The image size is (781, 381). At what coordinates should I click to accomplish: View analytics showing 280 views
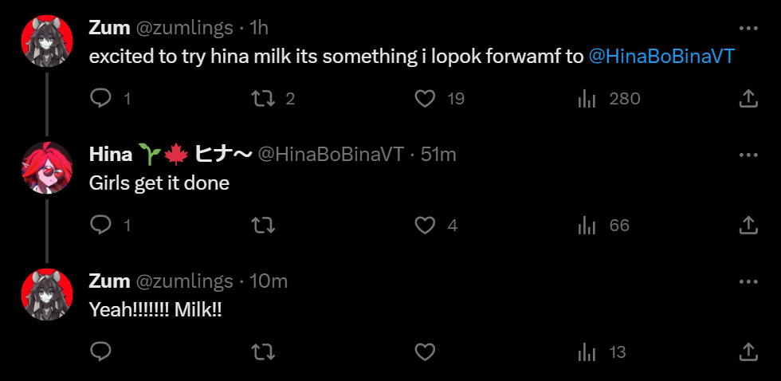point(587,99)
